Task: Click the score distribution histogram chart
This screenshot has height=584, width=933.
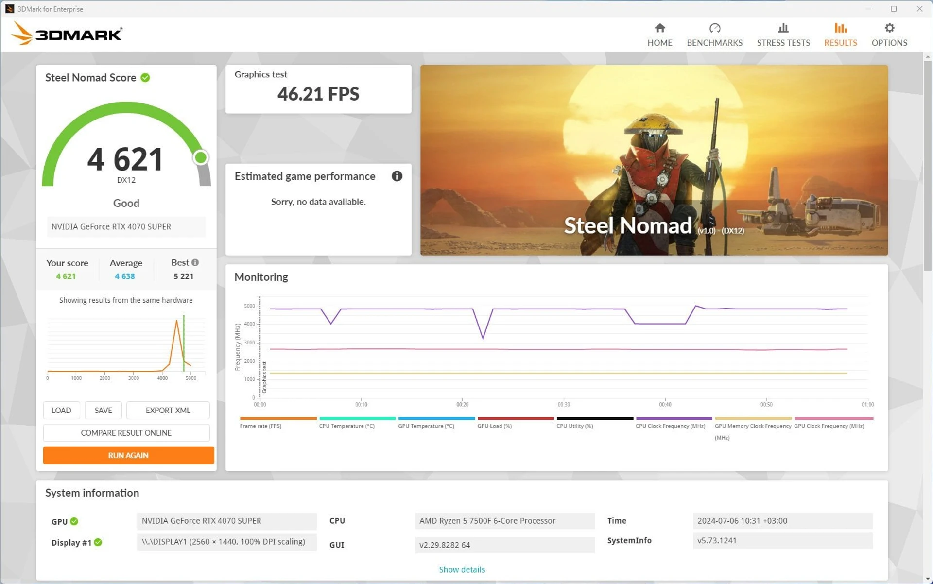Action: coord(126,347)
